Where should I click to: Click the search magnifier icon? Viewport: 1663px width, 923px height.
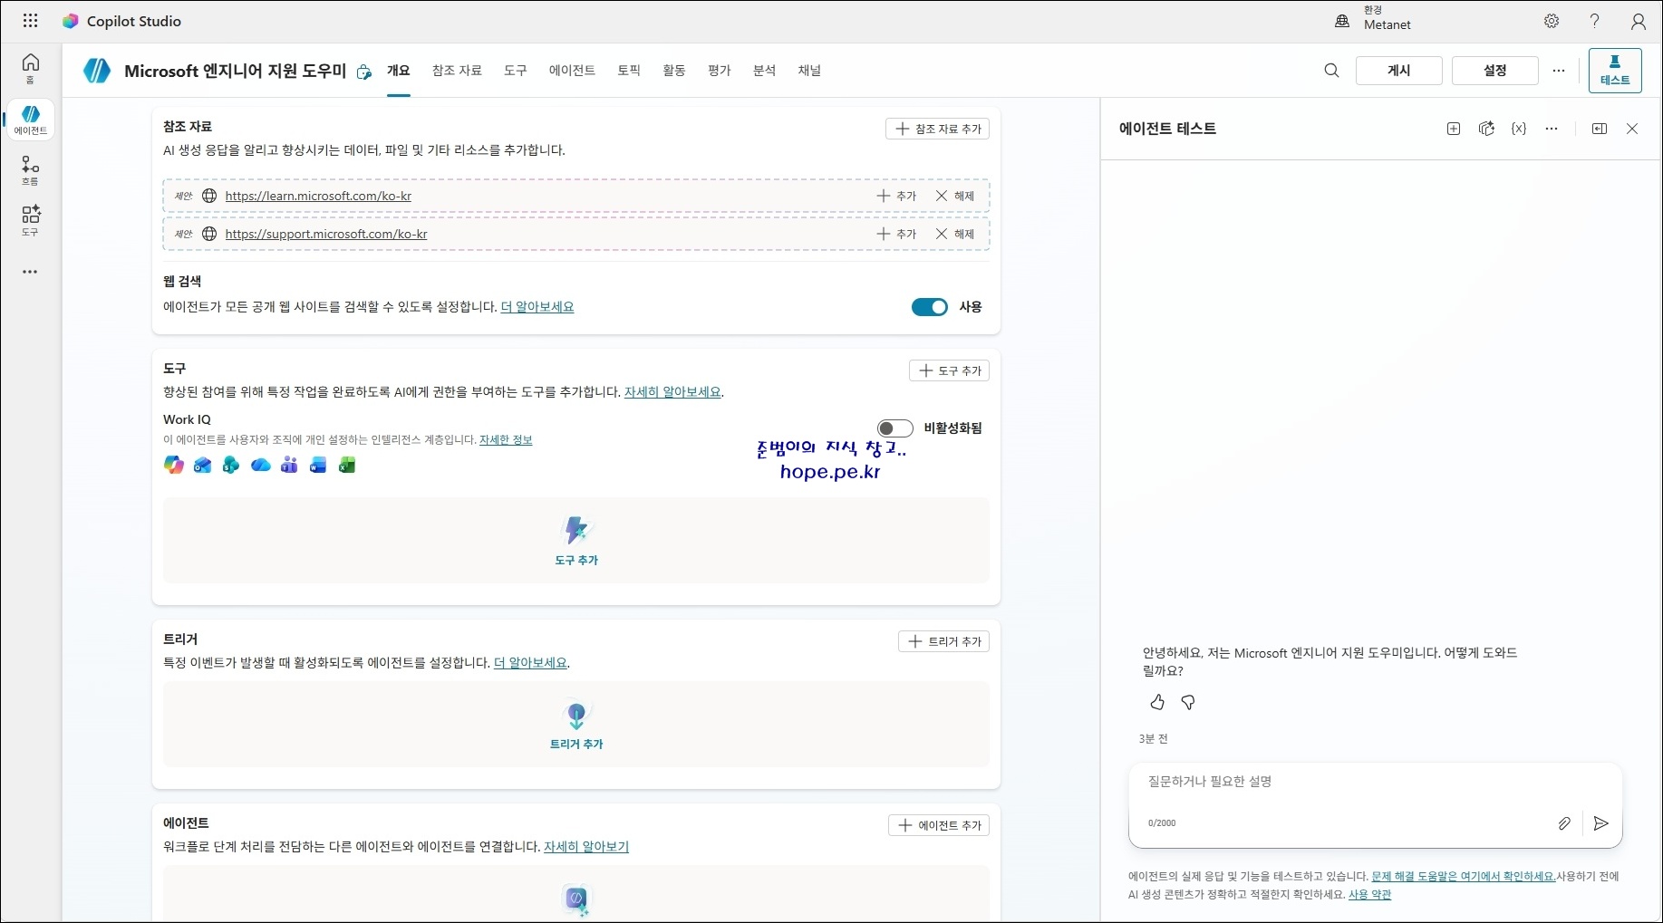[1331, 71]
